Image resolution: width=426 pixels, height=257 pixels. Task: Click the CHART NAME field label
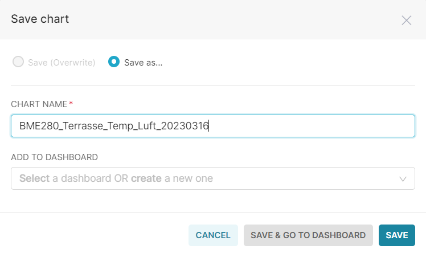(x=39, y=104)
